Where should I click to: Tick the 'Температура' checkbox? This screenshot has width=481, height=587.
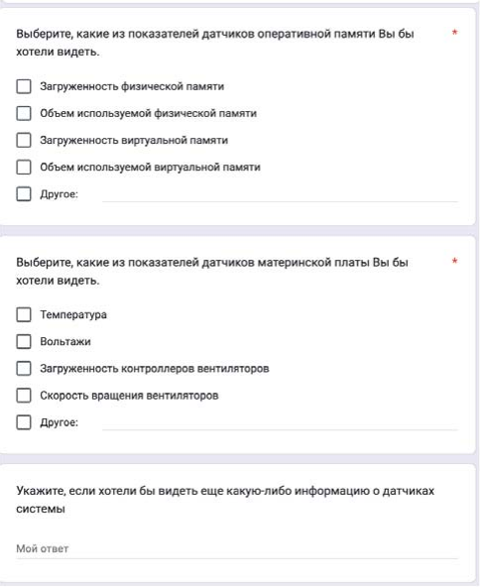(24, 315)
